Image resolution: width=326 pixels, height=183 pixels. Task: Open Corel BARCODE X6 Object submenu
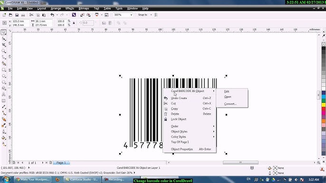coord(190,91)
